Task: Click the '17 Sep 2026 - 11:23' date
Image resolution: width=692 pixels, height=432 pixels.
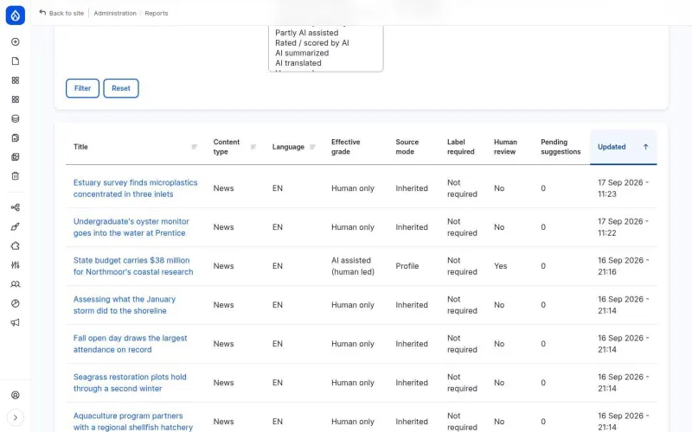Action: tap(623, 188)
